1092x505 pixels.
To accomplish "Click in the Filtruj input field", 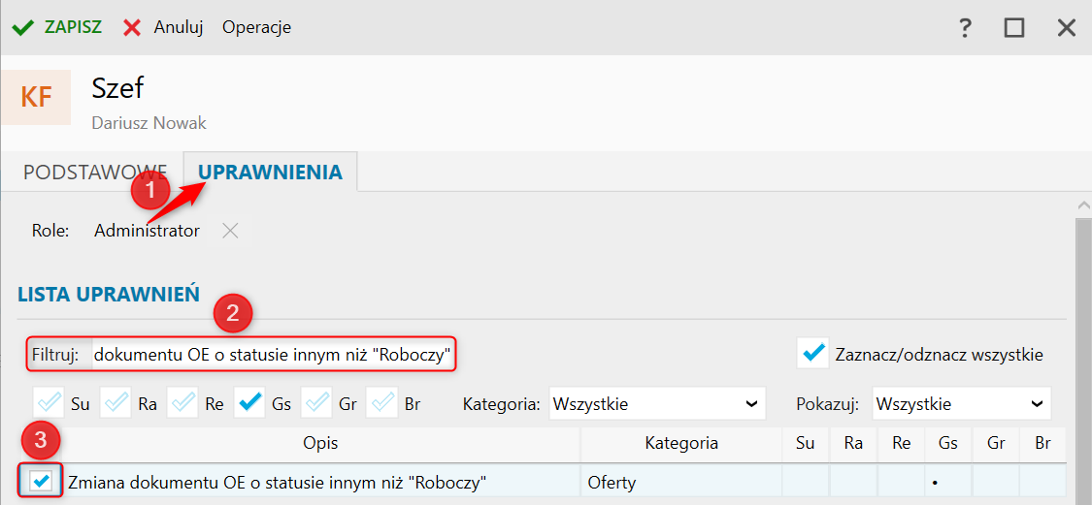I will (x=274, y=356).
